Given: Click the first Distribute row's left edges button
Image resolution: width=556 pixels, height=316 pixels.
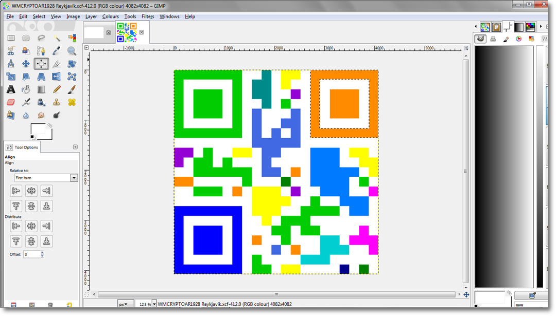Looking at the screenshot, I should [16, 226].
